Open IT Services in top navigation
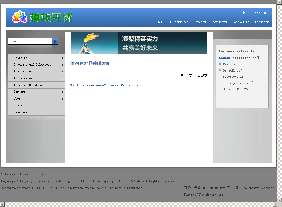 179,22
